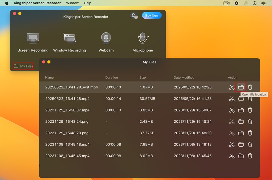Delete screenshot 20231129_15:48:24.png
The width and height of the screenshot is (272, 180).
coord(250,122)
